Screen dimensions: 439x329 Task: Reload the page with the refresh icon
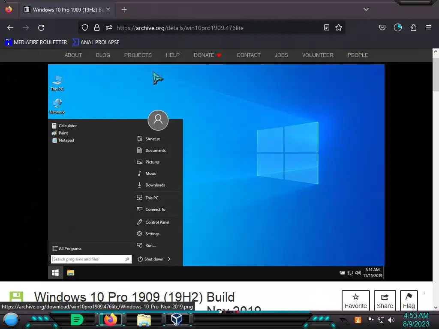click(x=41, y=28)
